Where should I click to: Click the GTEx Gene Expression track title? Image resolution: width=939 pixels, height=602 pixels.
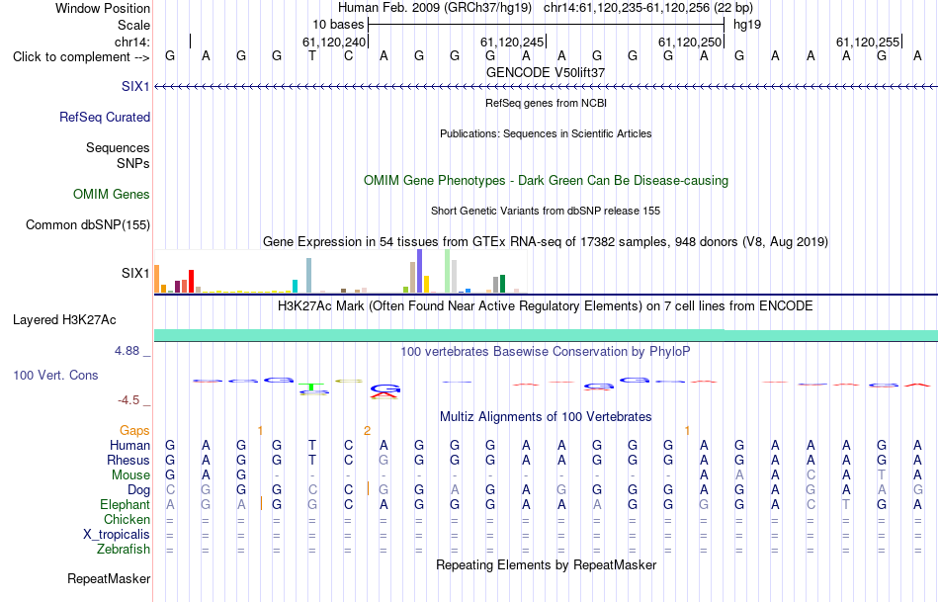(x=546, y=242)
